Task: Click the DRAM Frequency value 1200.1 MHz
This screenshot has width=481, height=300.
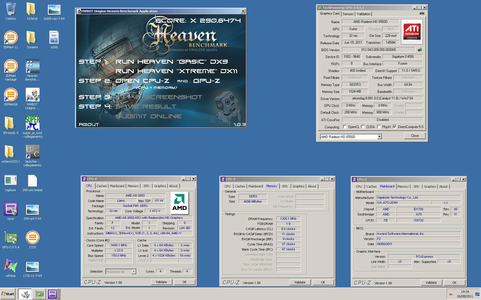Action: [288, 219]
